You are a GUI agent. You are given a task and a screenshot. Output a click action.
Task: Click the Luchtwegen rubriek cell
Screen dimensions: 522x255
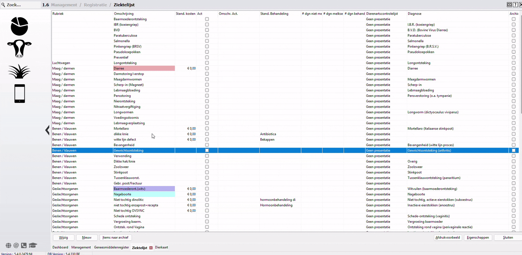coord(82,63)
